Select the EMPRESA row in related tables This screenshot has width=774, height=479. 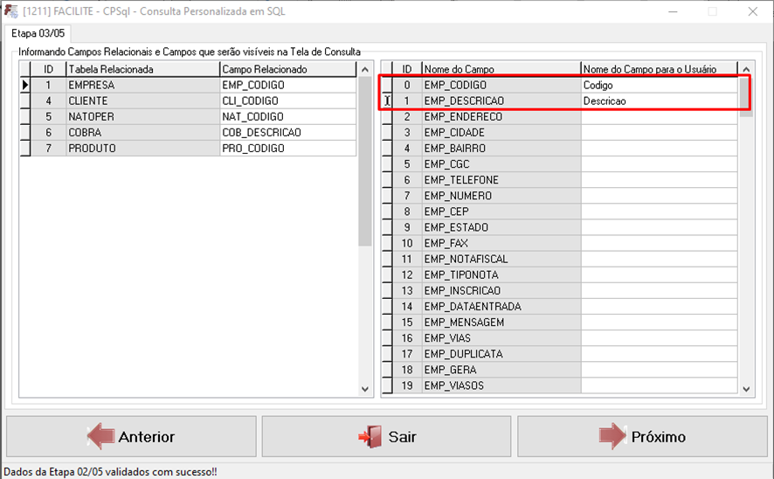pos(142,86)
